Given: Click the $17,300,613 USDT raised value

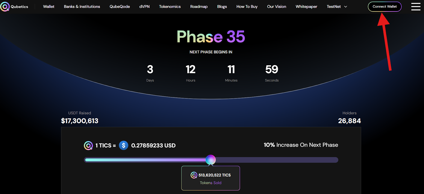Looking at the screenshot, I should [x=80, y=121].
